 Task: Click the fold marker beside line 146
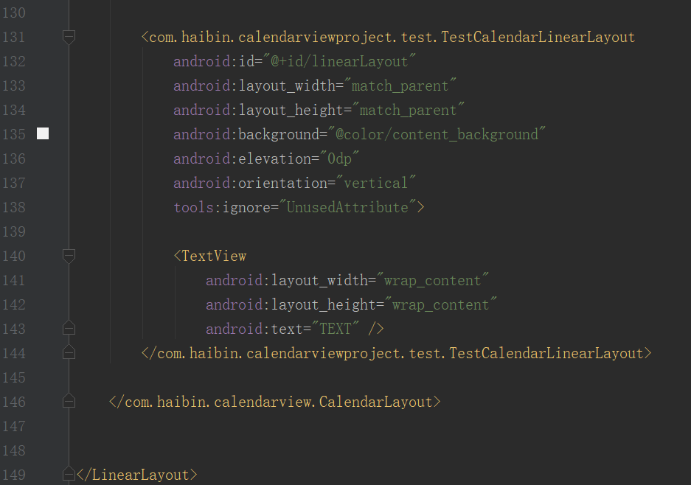(69, 401)
